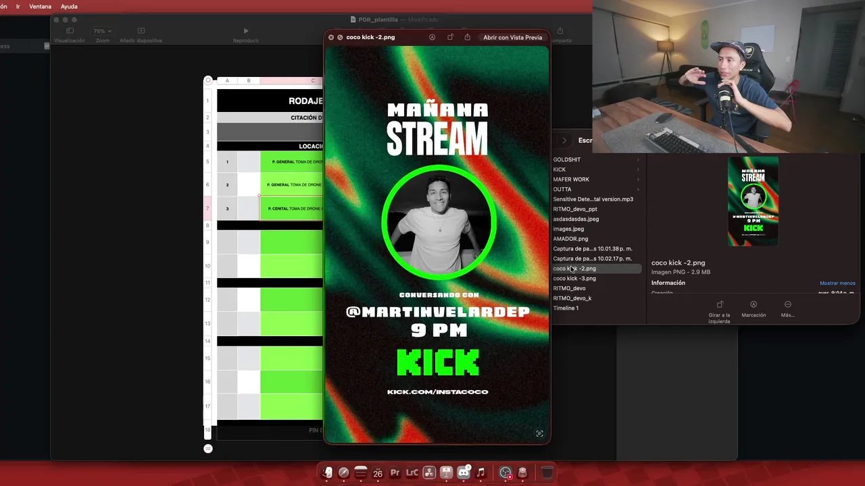The image size is (865, 486).
Task: Click the Markup icon in Quick Look title bar
Action: (x=432, y=37)
